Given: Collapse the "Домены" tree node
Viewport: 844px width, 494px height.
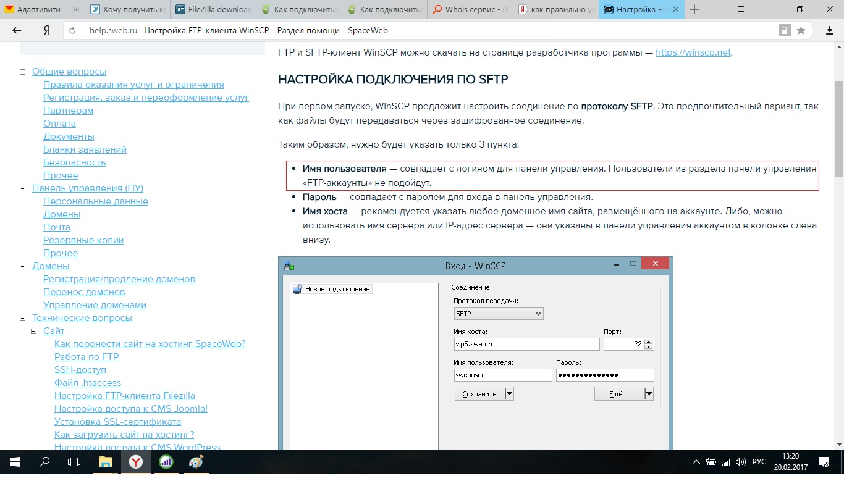Looking at the screenshot, I should (x=23, y=266).
